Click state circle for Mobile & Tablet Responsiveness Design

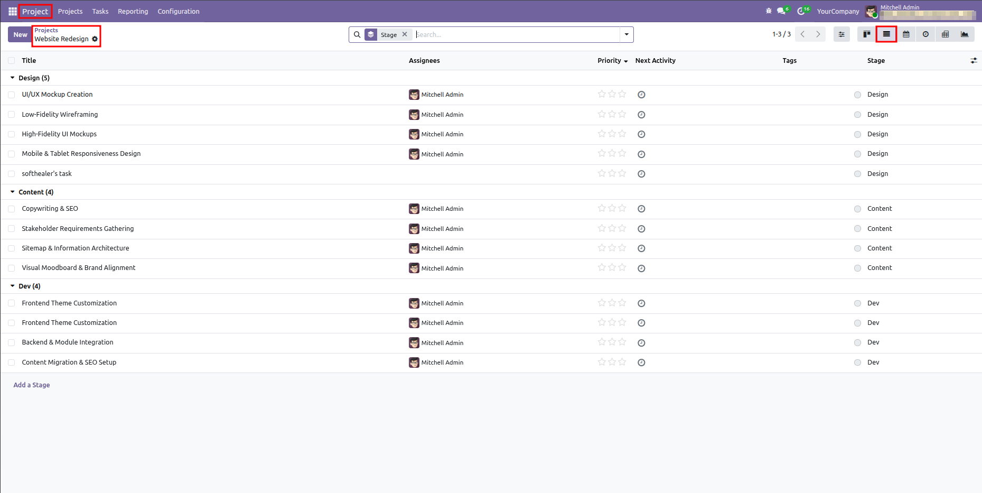click(x=857, y=154)
